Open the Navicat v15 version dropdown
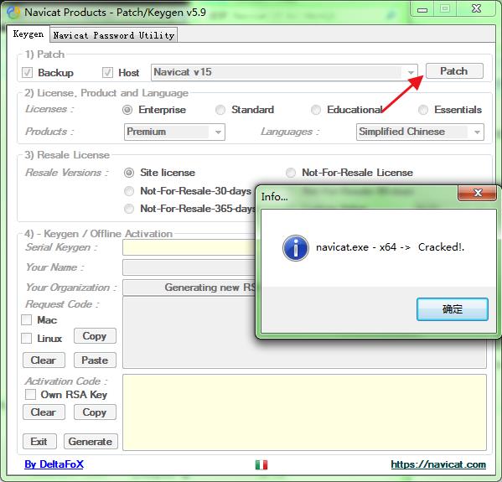502x482 pixels. [x=284, y=72]
